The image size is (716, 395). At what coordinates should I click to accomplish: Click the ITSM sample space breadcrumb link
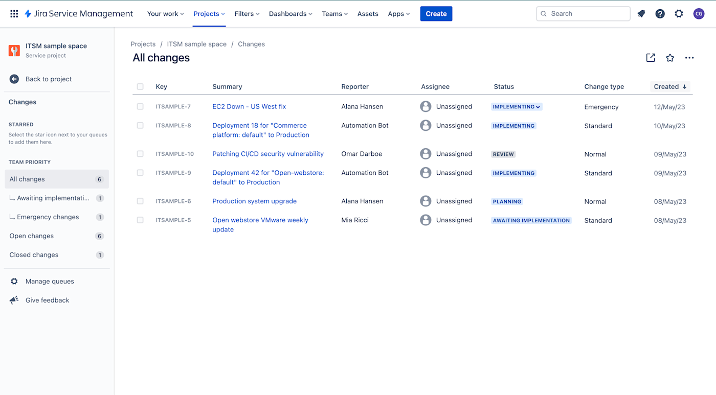click(x=197, y=44)
